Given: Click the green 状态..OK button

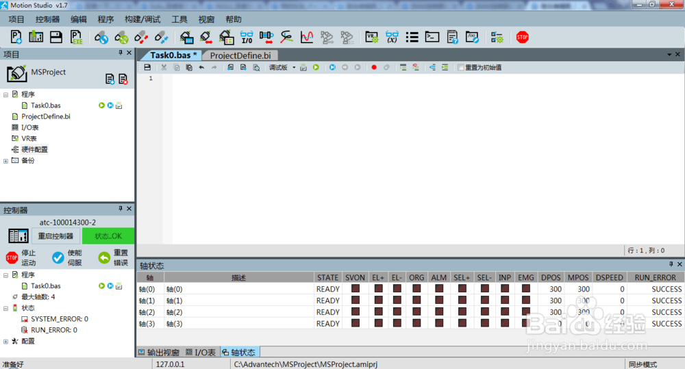Looking at the screenshot, I should tap(108, 236).
